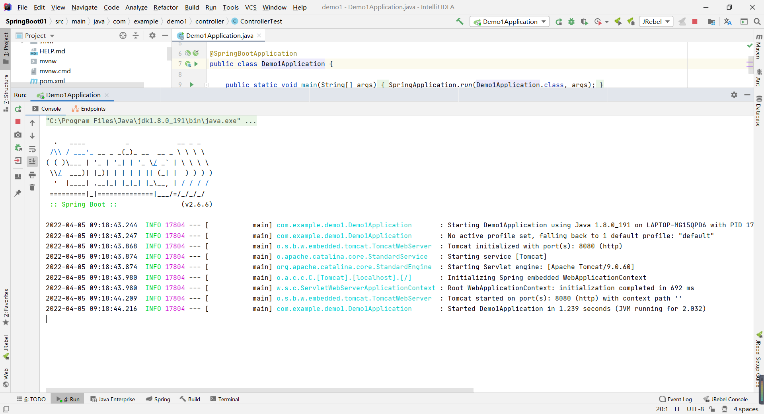Open Run panel settings gear
This screenshot has height=414, width=764.
734,95
